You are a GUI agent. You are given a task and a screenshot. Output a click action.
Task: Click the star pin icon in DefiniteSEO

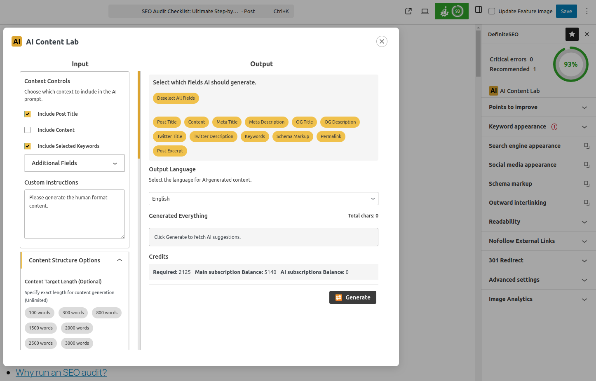tap(572, 34)
